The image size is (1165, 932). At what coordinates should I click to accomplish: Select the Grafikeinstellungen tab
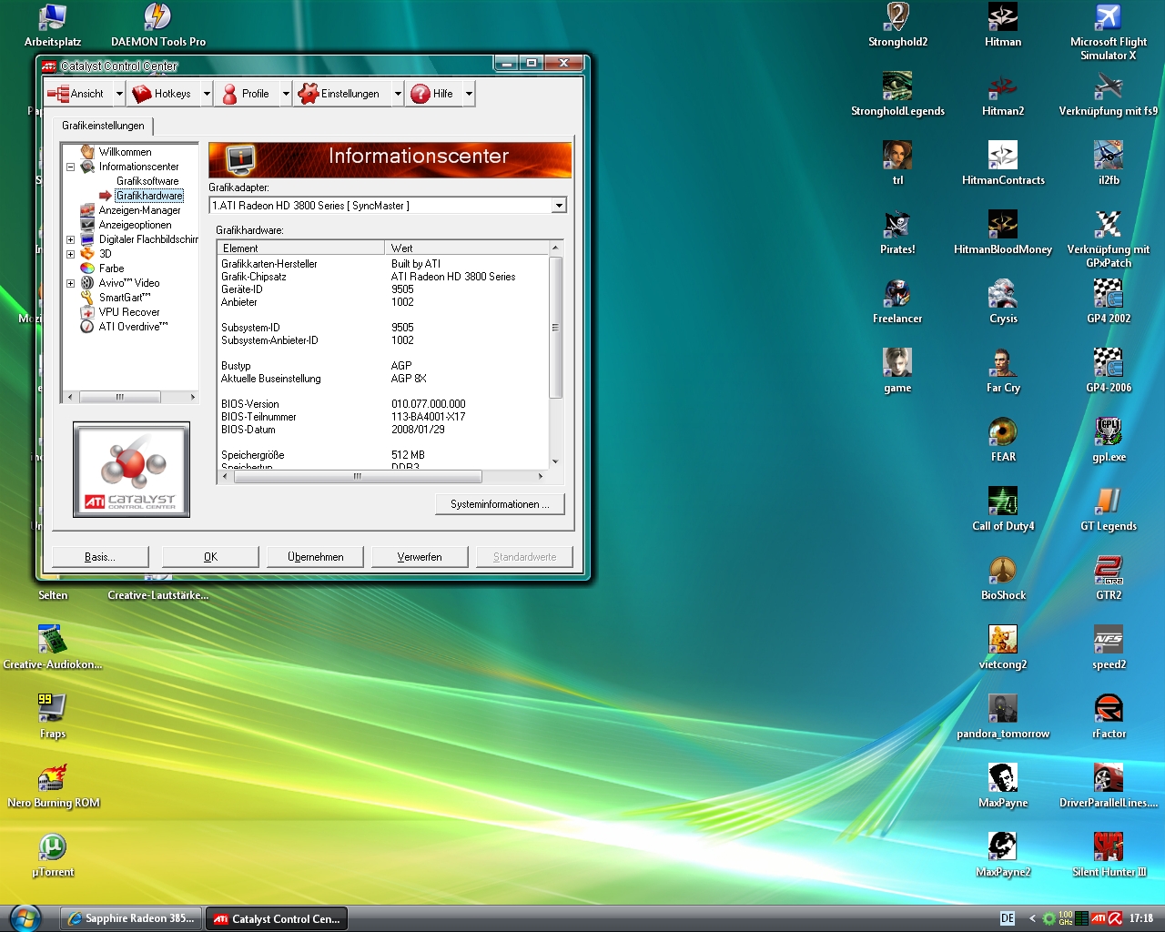coord(103,126)
